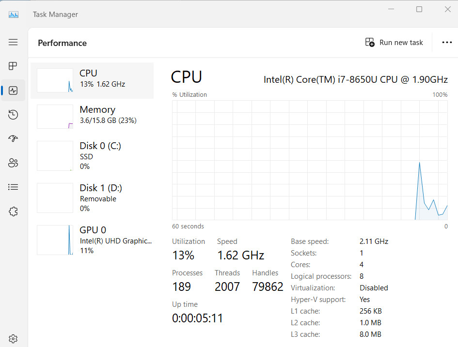Go to the Processes page icon
Image resolution: width=458 pixels, height=347 pixels.
[13, 66]
